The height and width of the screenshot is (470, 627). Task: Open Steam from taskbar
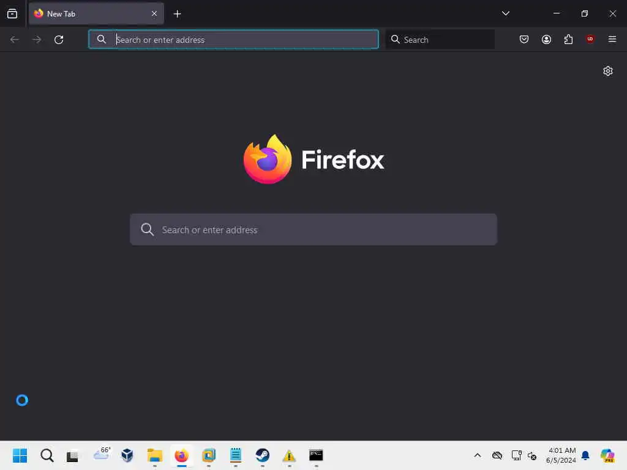coord(262,455)
